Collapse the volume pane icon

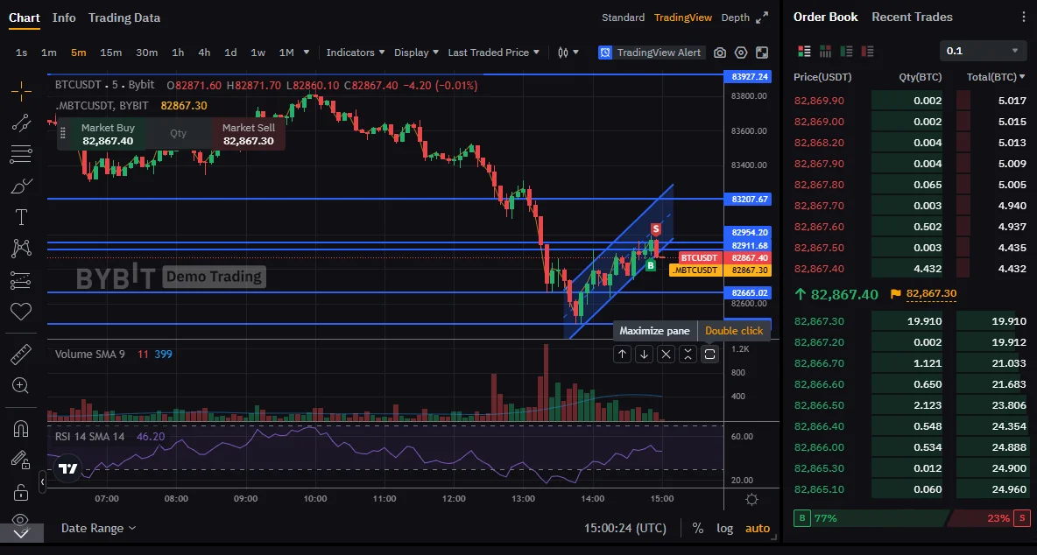(x=688, y=355)
